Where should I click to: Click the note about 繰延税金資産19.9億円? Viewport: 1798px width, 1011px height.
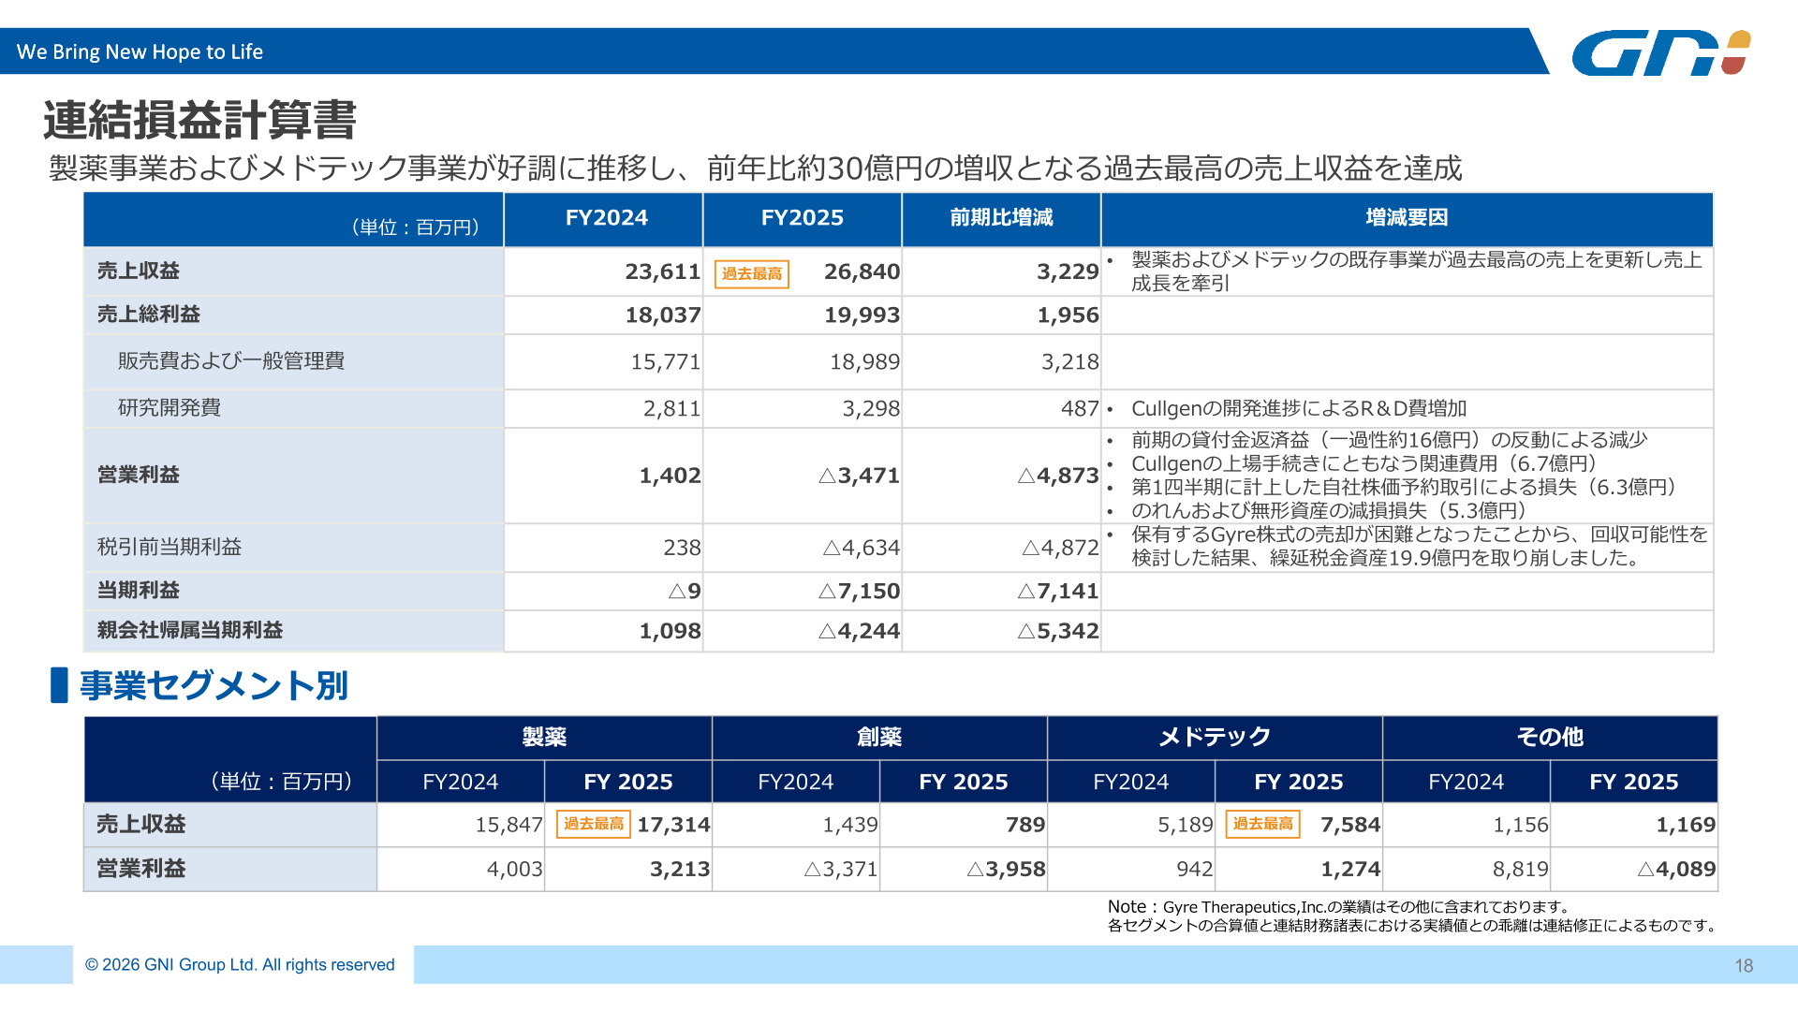[1419, 546]
